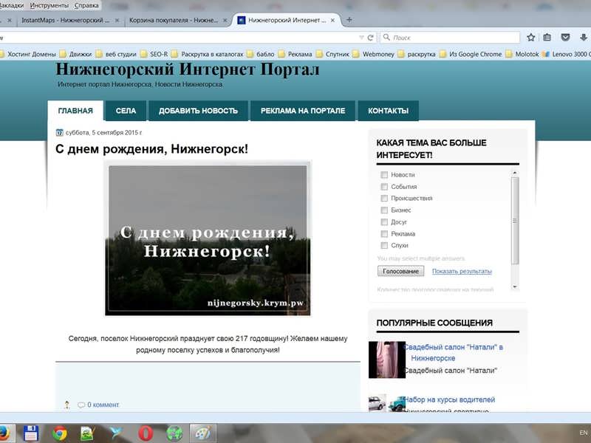Click the 0 коммент link
This screenshot has height=443, width=591.
[103, 405]
